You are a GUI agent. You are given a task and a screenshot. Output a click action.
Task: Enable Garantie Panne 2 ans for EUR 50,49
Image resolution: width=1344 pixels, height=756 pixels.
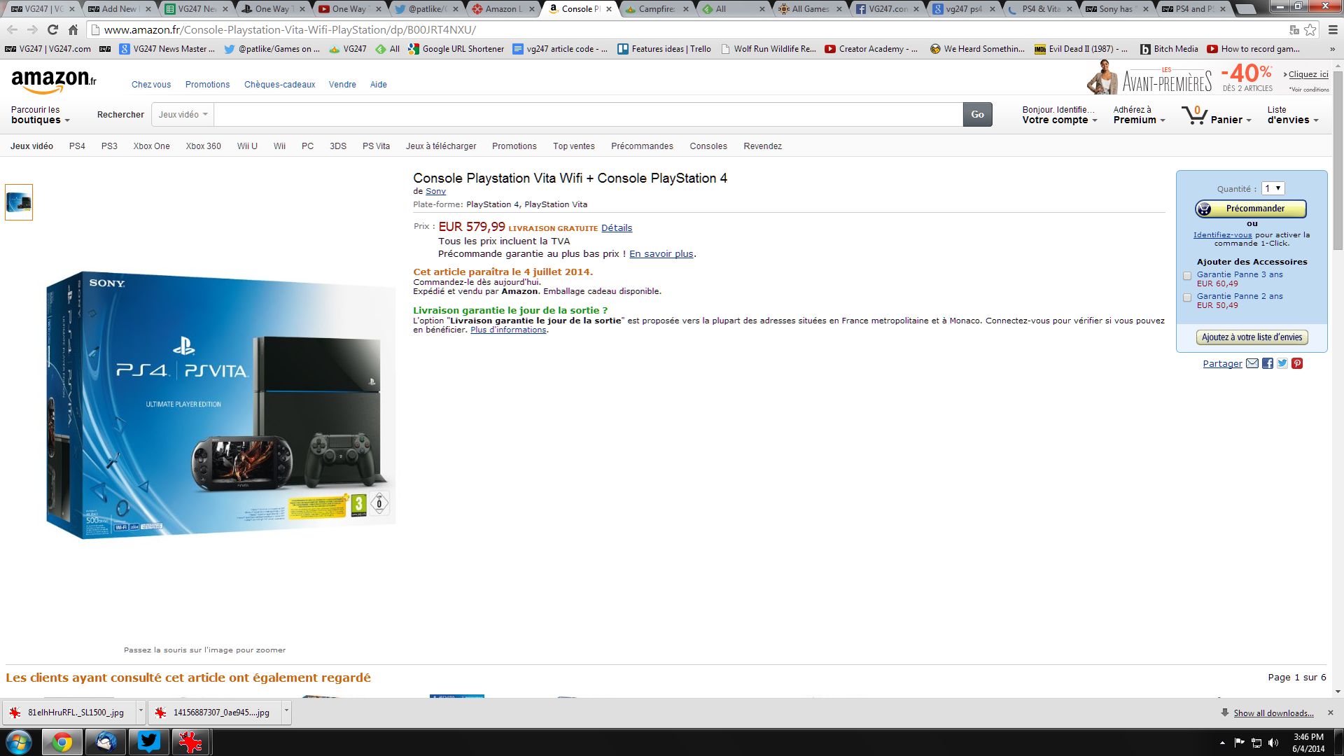click(1187, 297)
